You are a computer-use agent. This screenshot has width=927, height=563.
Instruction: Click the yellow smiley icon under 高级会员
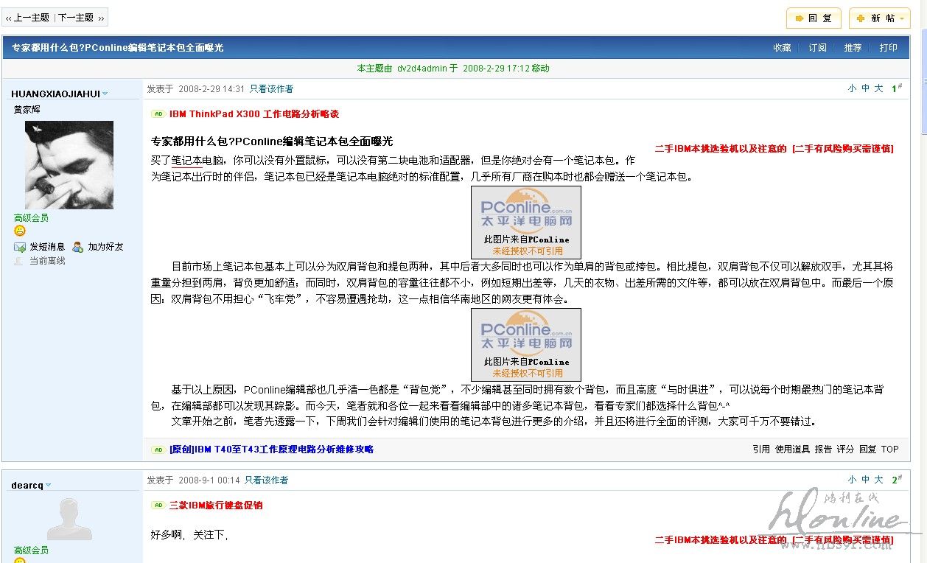pos(20,231)
